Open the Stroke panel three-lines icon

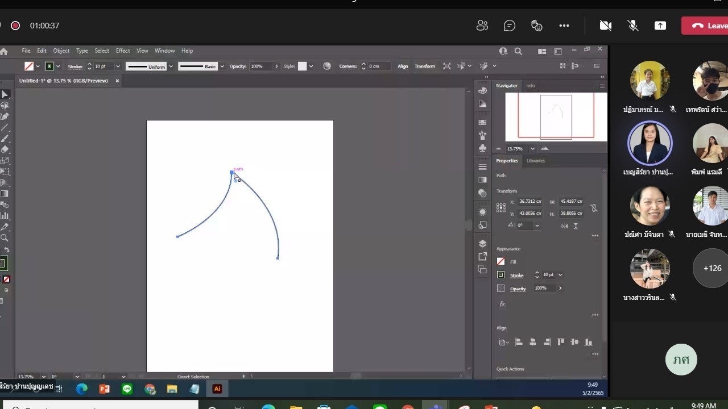point(482,167)
